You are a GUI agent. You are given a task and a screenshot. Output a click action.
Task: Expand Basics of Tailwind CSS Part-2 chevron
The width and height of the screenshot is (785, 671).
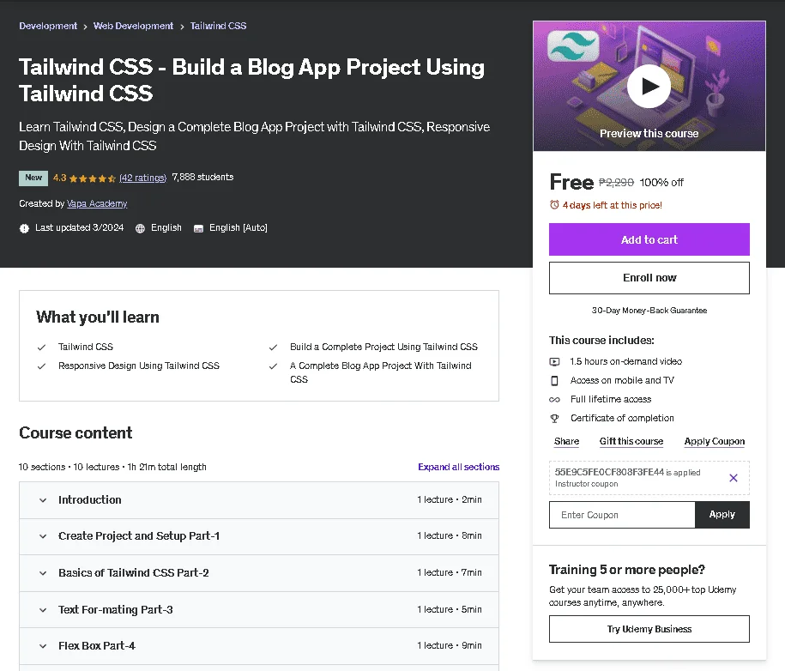coord(43,573)
